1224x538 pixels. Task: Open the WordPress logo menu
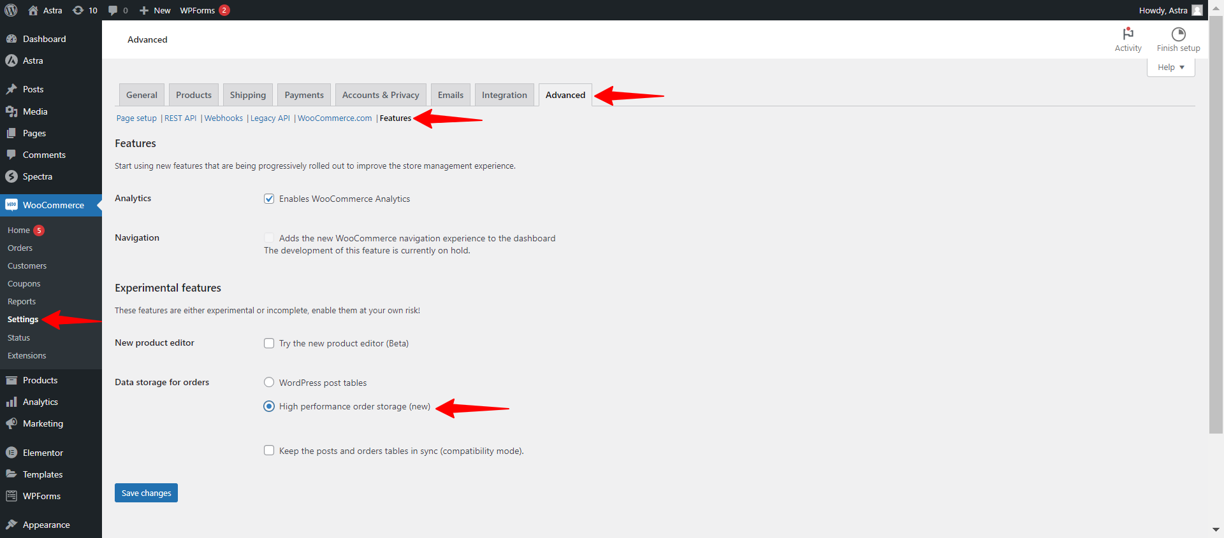(11, 10)
